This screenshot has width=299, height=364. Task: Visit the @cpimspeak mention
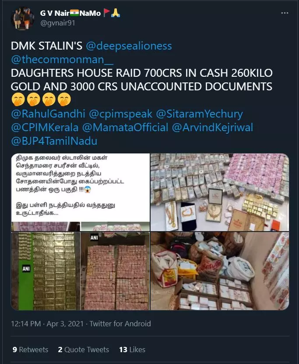pyautogui.click(x=120, y=114)
